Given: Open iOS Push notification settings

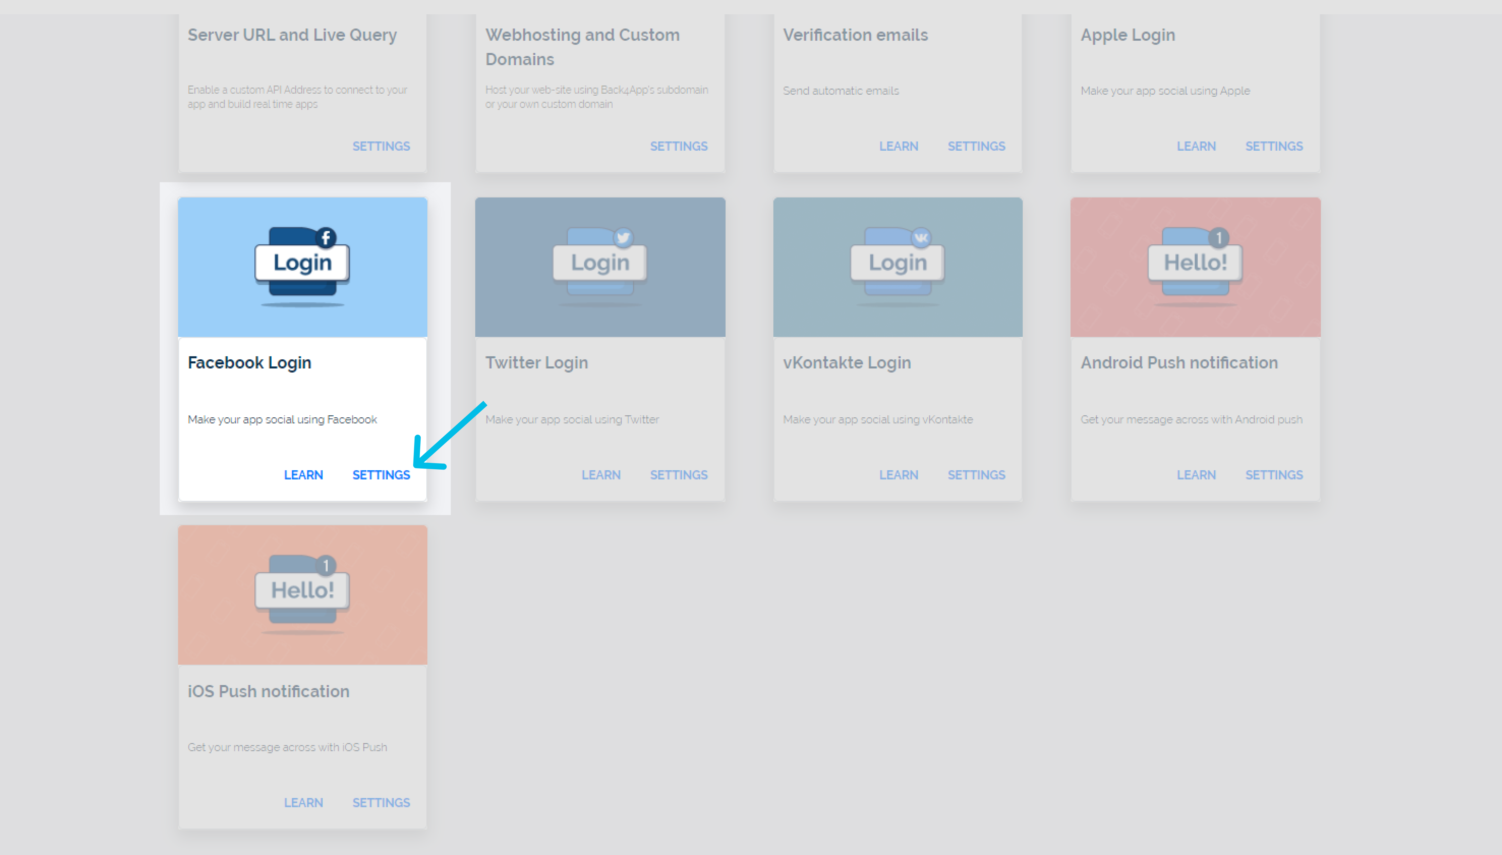Looking at the screenshot, I should pos(381,802).
